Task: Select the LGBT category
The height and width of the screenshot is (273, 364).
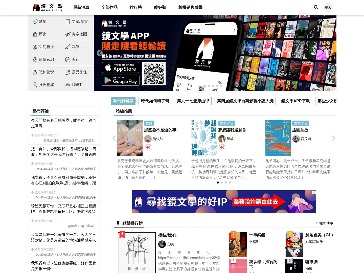Action: [x=77, y=85]
